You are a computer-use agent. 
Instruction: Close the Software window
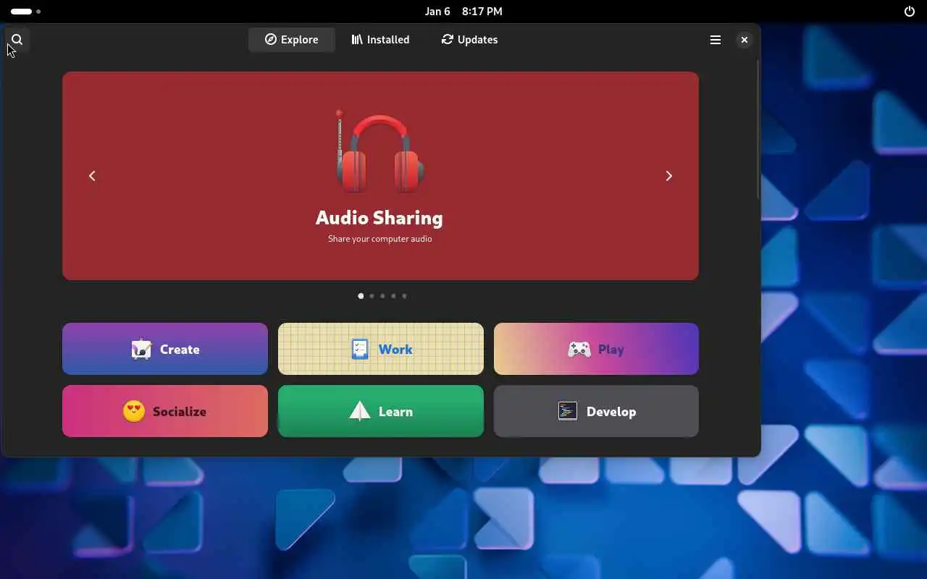click(744, 40)
